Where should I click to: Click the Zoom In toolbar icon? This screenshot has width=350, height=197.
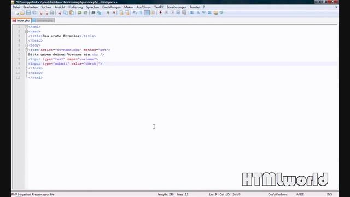108,13
